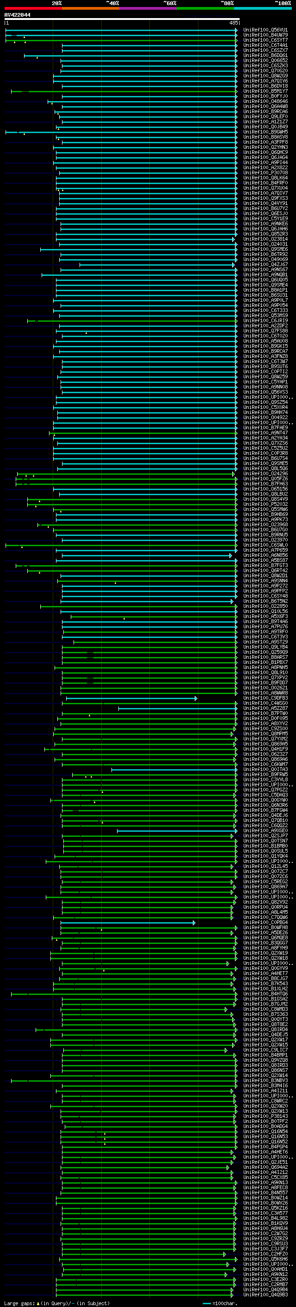Viewport: 296px width, 1307px height.
Task: Select hit label UniRef100_B7FGT3
Action: pyautogui.click(x=265, y=566)
